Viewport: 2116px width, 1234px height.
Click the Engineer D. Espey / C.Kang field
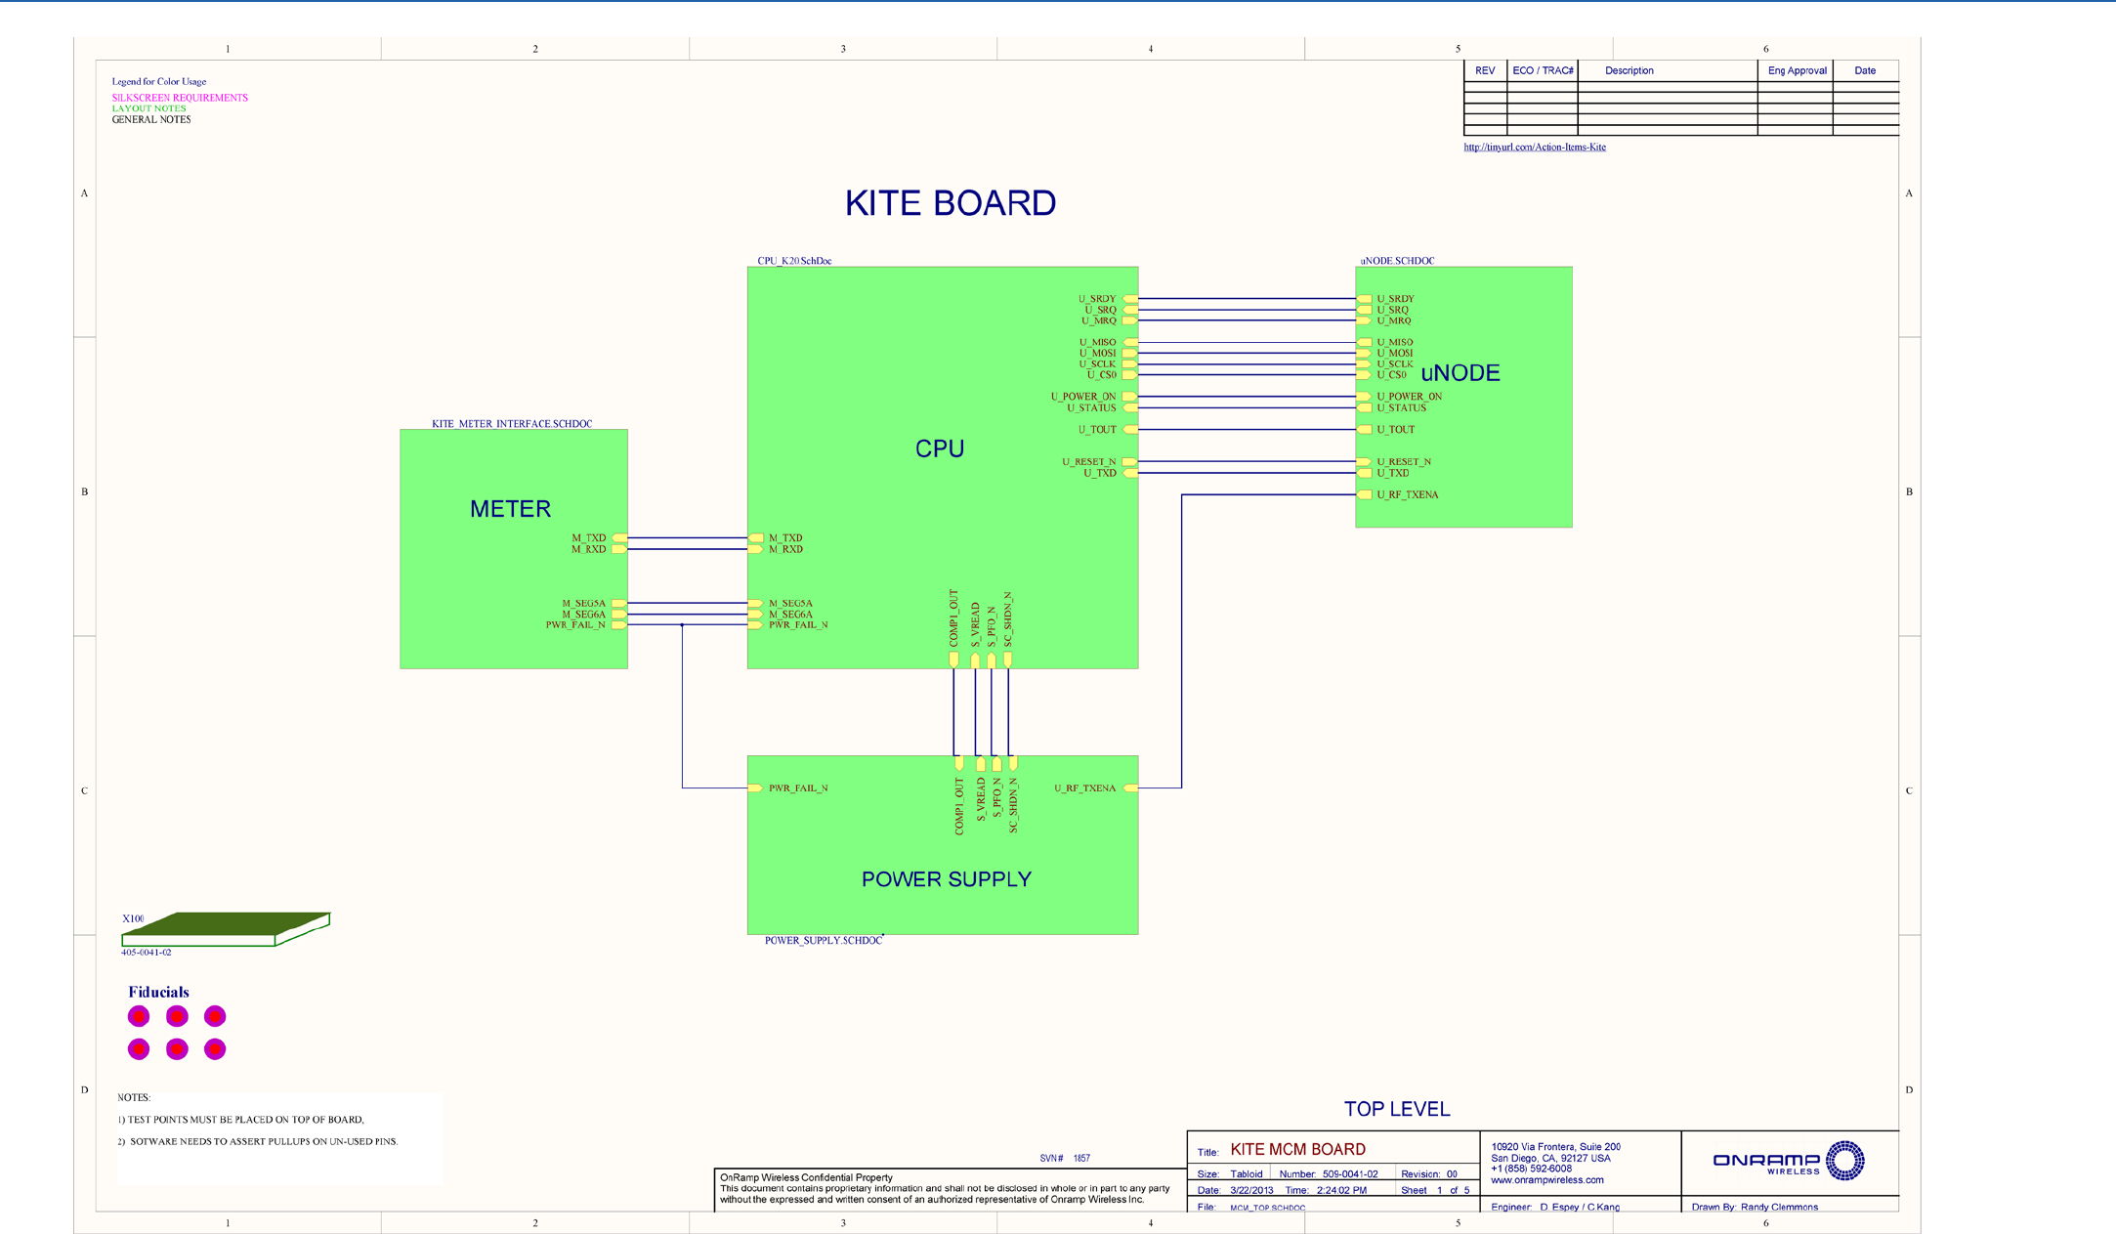(1555, 1208)
